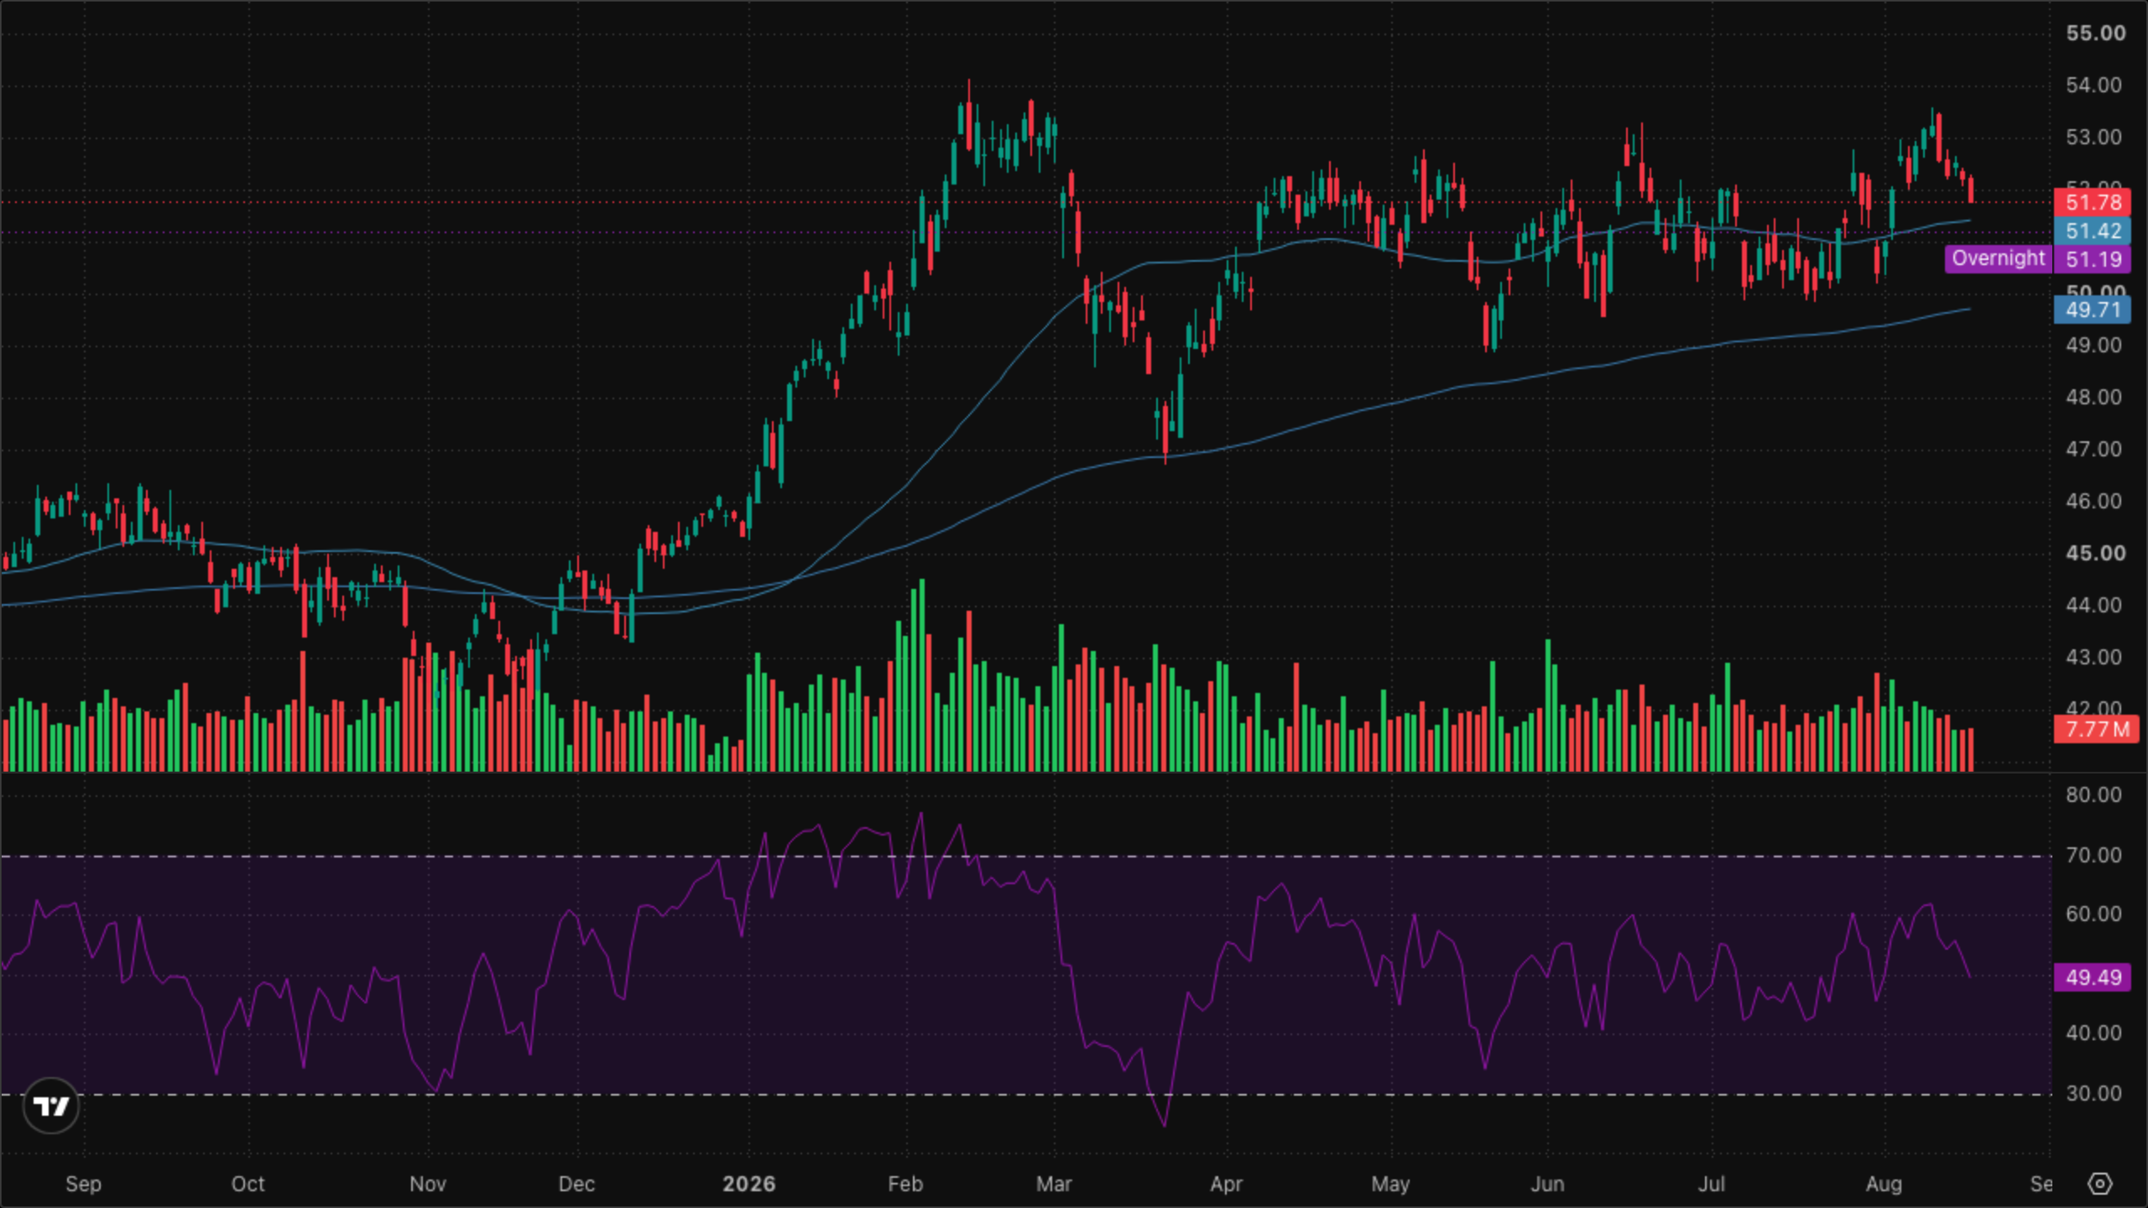Viewport: 2148px width, 1208px height.
Task: Select the Jun time axis label
Action: (1547, 1184)
